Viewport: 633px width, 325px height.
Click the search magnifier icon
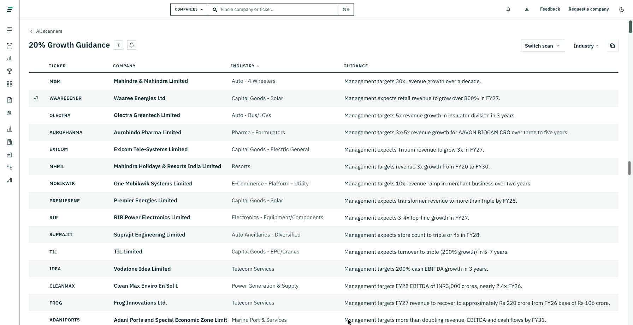(215, 10)
